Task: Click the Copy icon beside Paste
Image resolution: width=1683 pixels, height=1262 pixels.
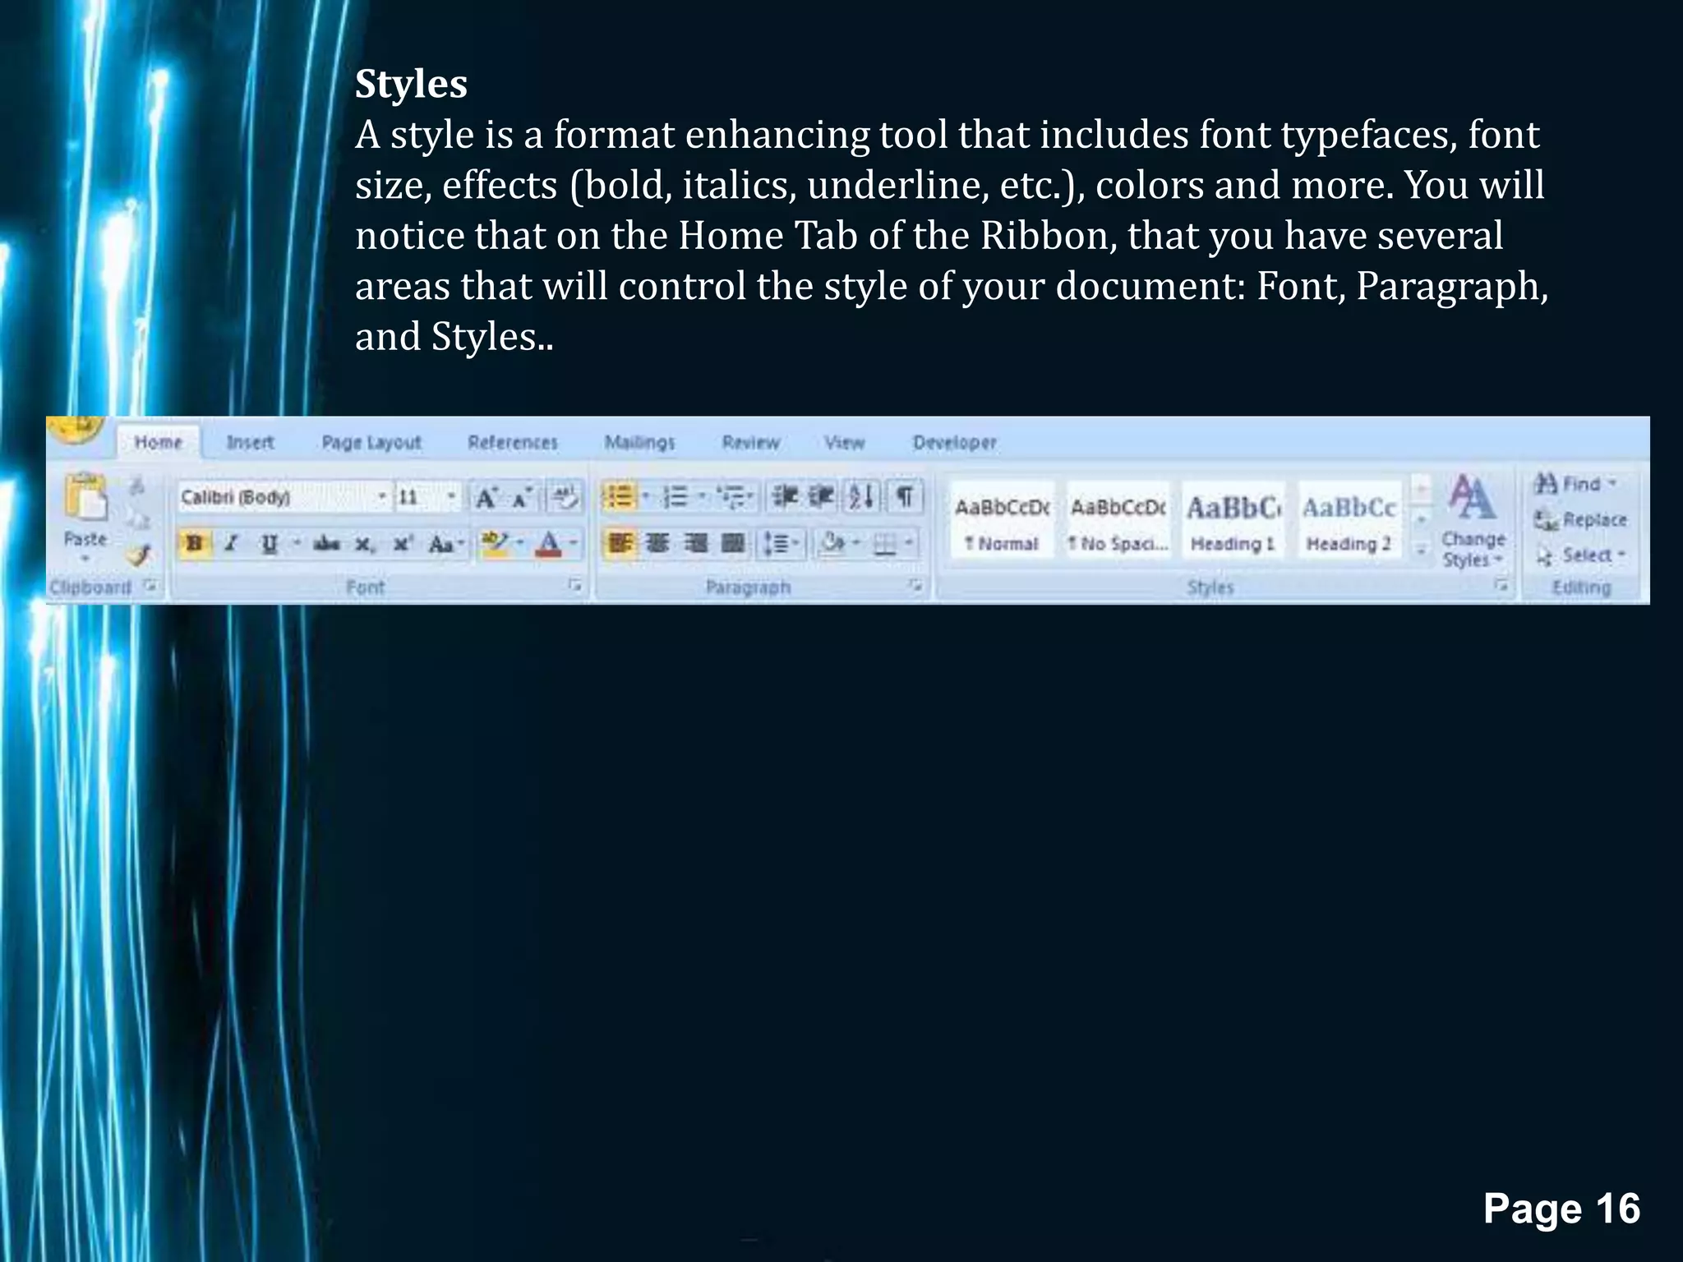Action: tap(138, 521)
